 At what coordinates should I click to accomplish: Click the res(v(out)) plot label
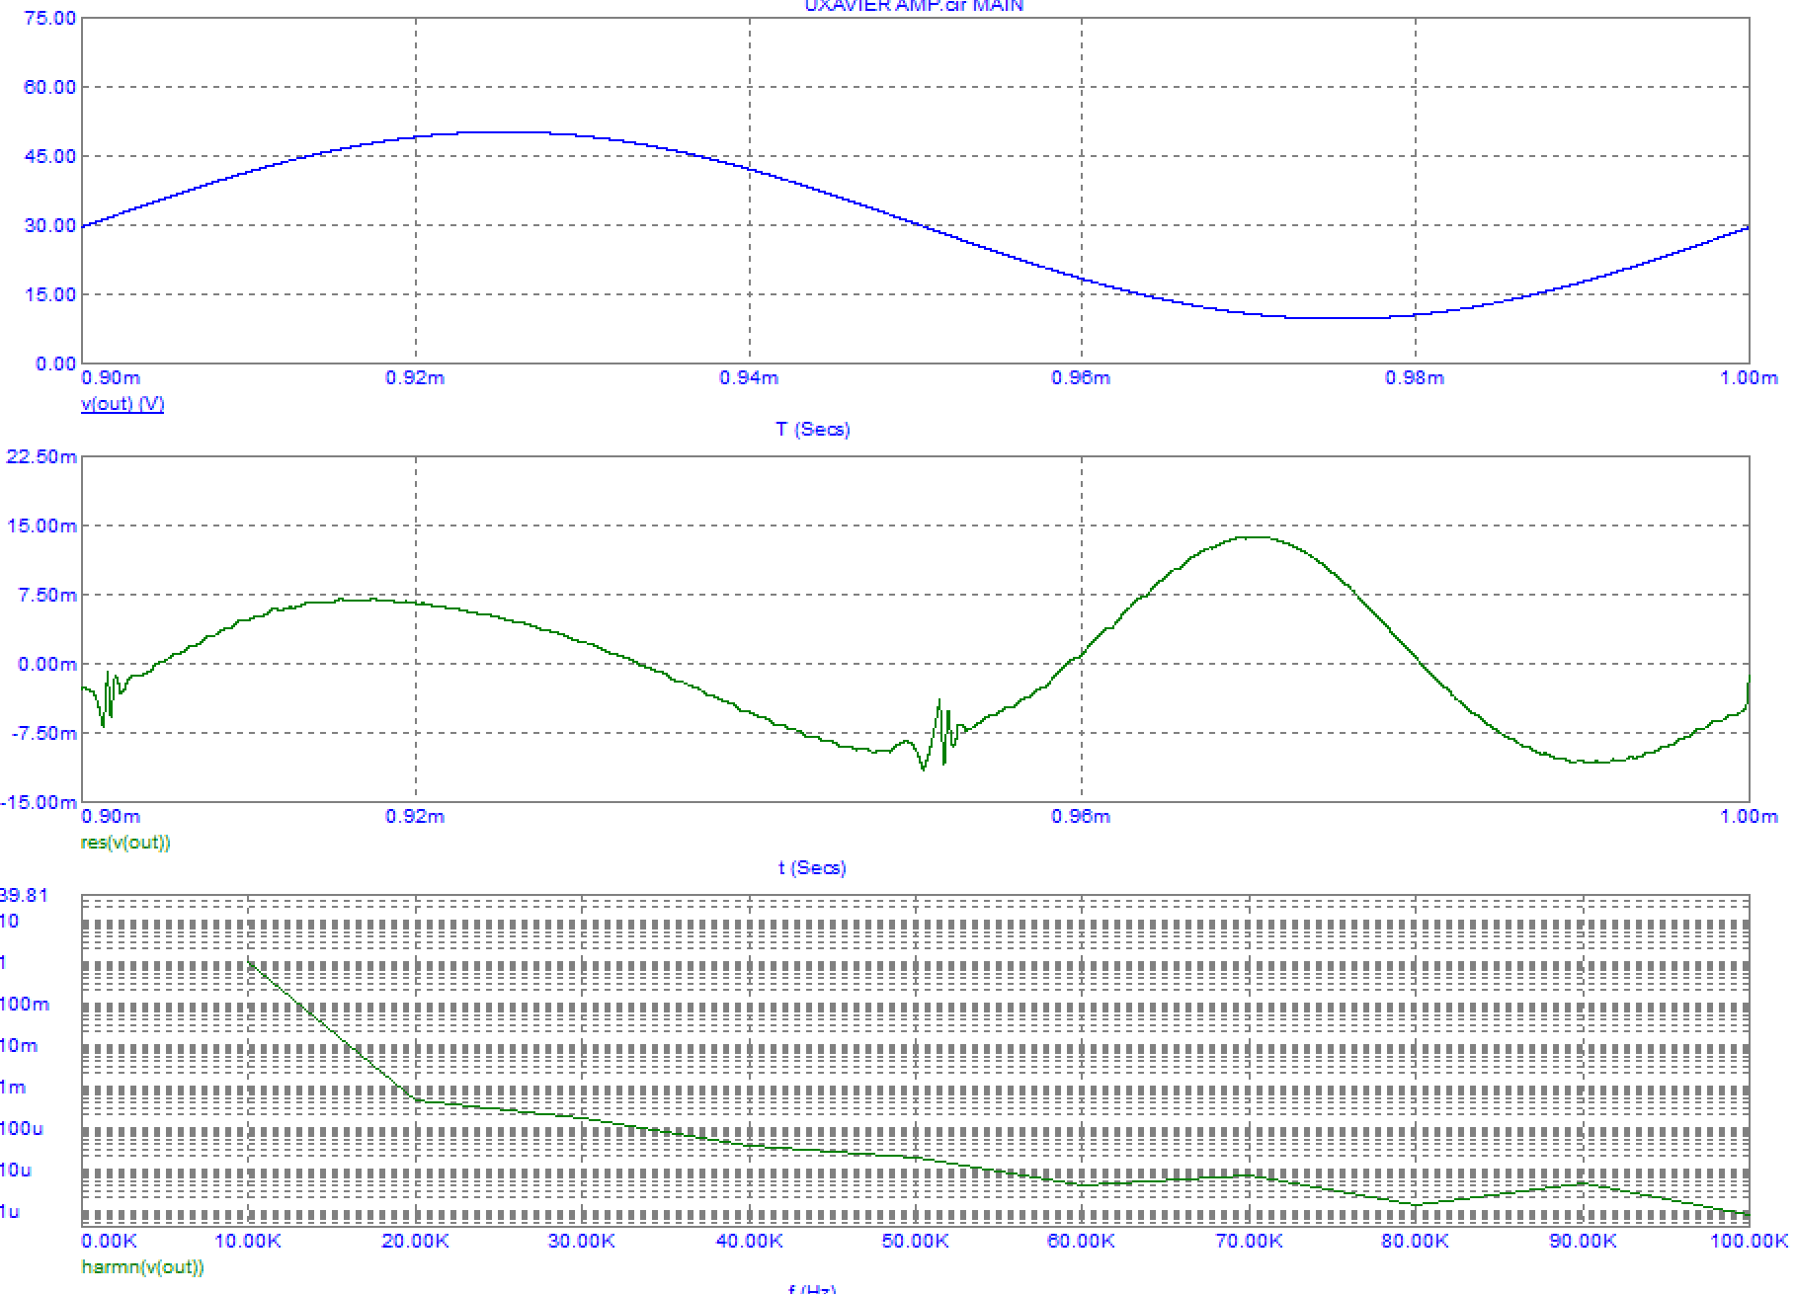point(125,843)
